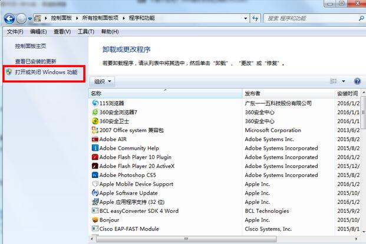The height and width of the screenshot is (244, 366).
Task: Open the 工具(T) menu
Action: [x=86, y=31]
